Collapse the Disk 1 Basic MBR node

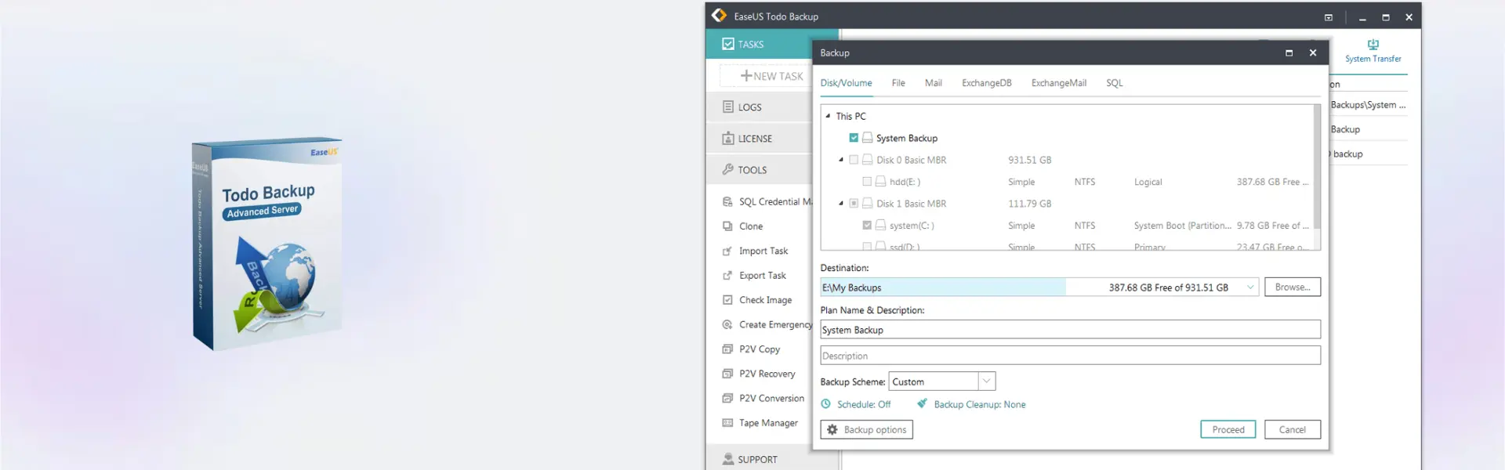click(841, 204)
